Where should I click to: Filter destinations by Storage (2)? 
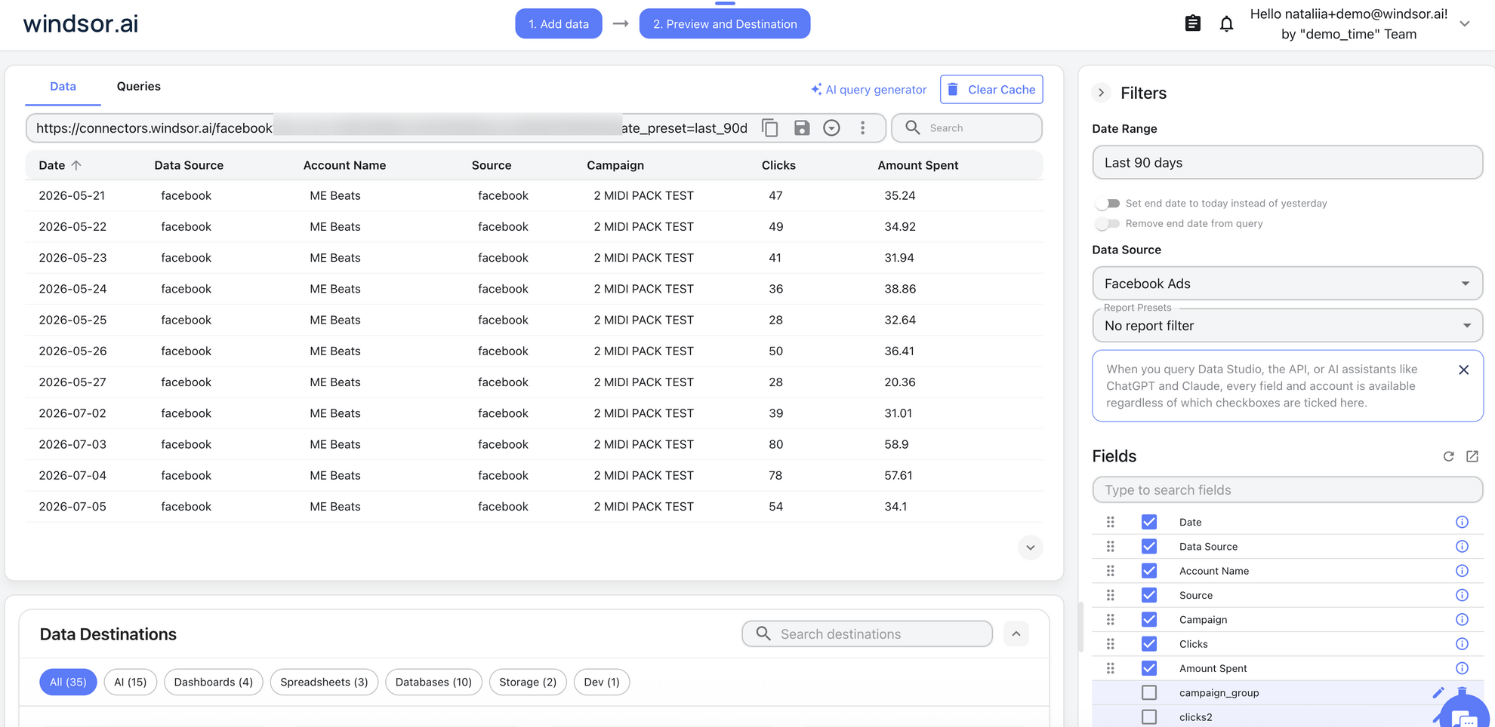coord(528,682)
